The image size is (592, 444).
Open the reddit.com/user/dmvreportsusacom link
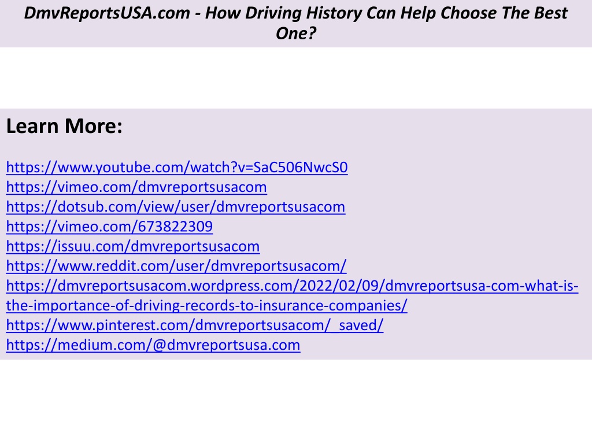[x=176, y=266]
